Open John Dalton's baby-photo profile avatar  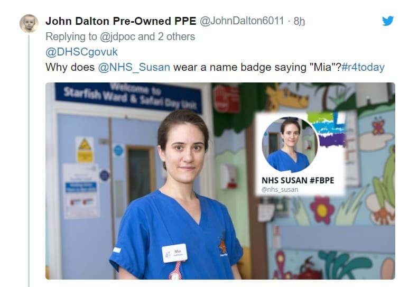(29, 23)
